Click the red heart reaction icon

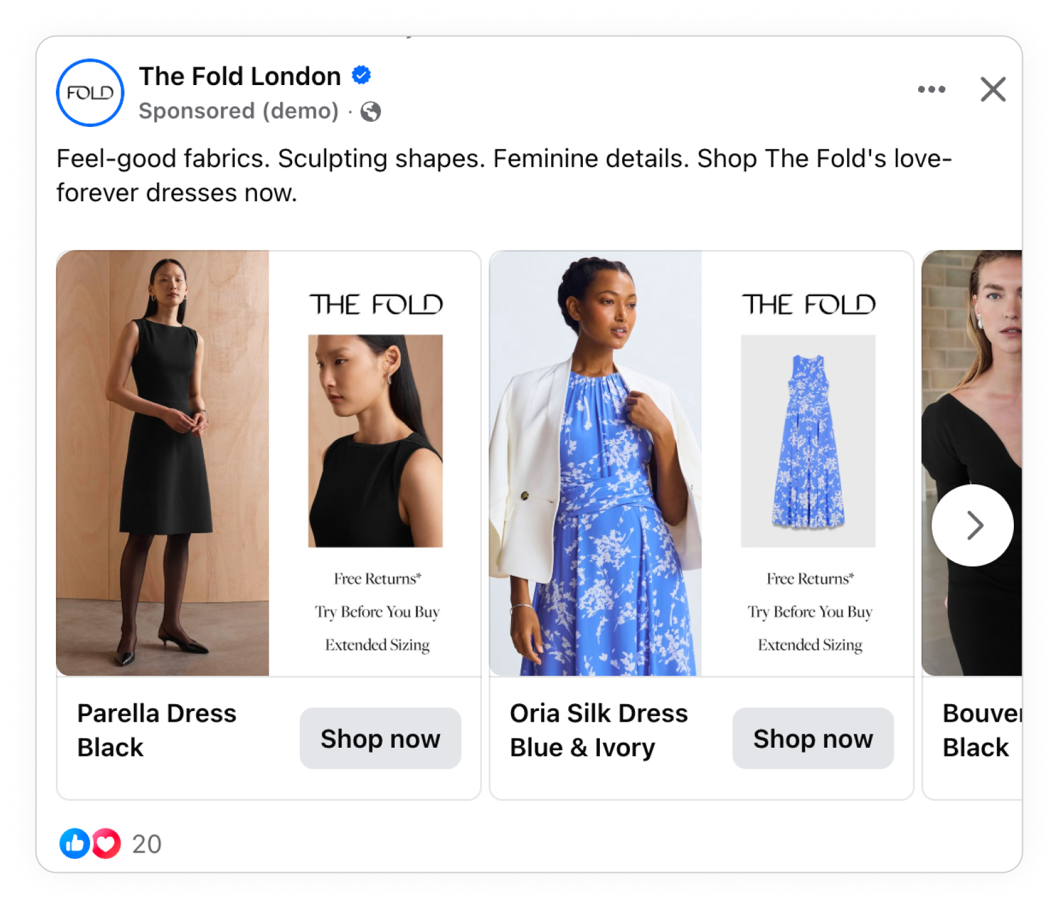click(107, 844)
